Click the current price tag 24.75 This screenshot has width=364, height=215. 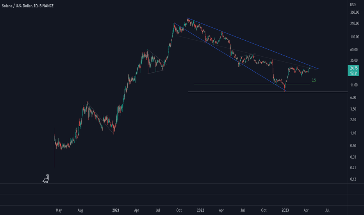click(353, 71)
